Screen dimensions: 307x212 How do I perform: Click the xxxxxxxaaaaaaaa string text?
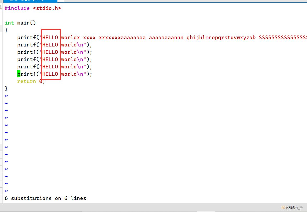[x=122, y=38]
